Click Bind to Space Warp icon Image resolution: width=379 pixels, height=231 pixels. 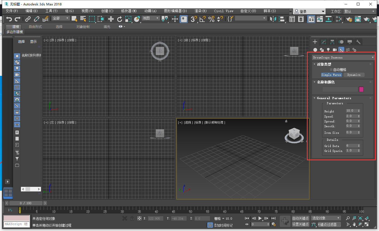click(45, 19)
